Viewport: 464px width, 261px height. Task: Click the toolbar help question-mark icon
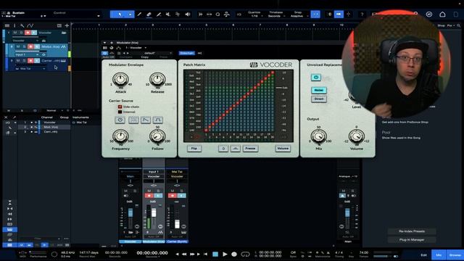click(x=362, y=14)
